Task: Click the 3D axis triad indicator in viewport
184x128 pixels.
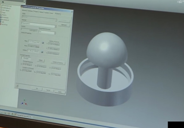Action: coord(24,103)
